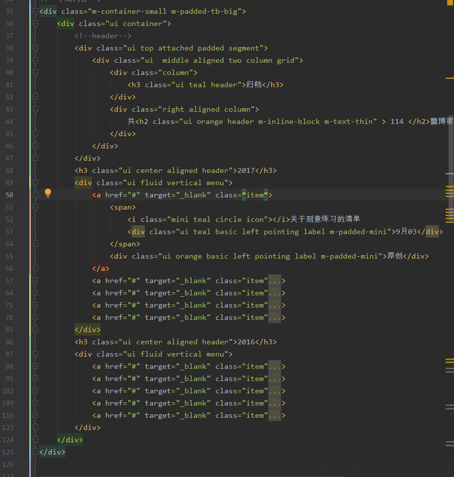Viewport: 454px width, 477px height.
Task: Click "ui top attached padded segment" class text
Action: [193, 48]
